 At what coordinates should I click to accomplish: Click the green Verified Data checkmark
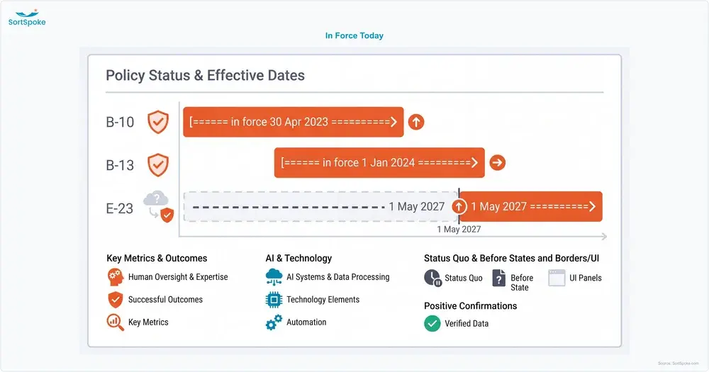coord(432,324)
